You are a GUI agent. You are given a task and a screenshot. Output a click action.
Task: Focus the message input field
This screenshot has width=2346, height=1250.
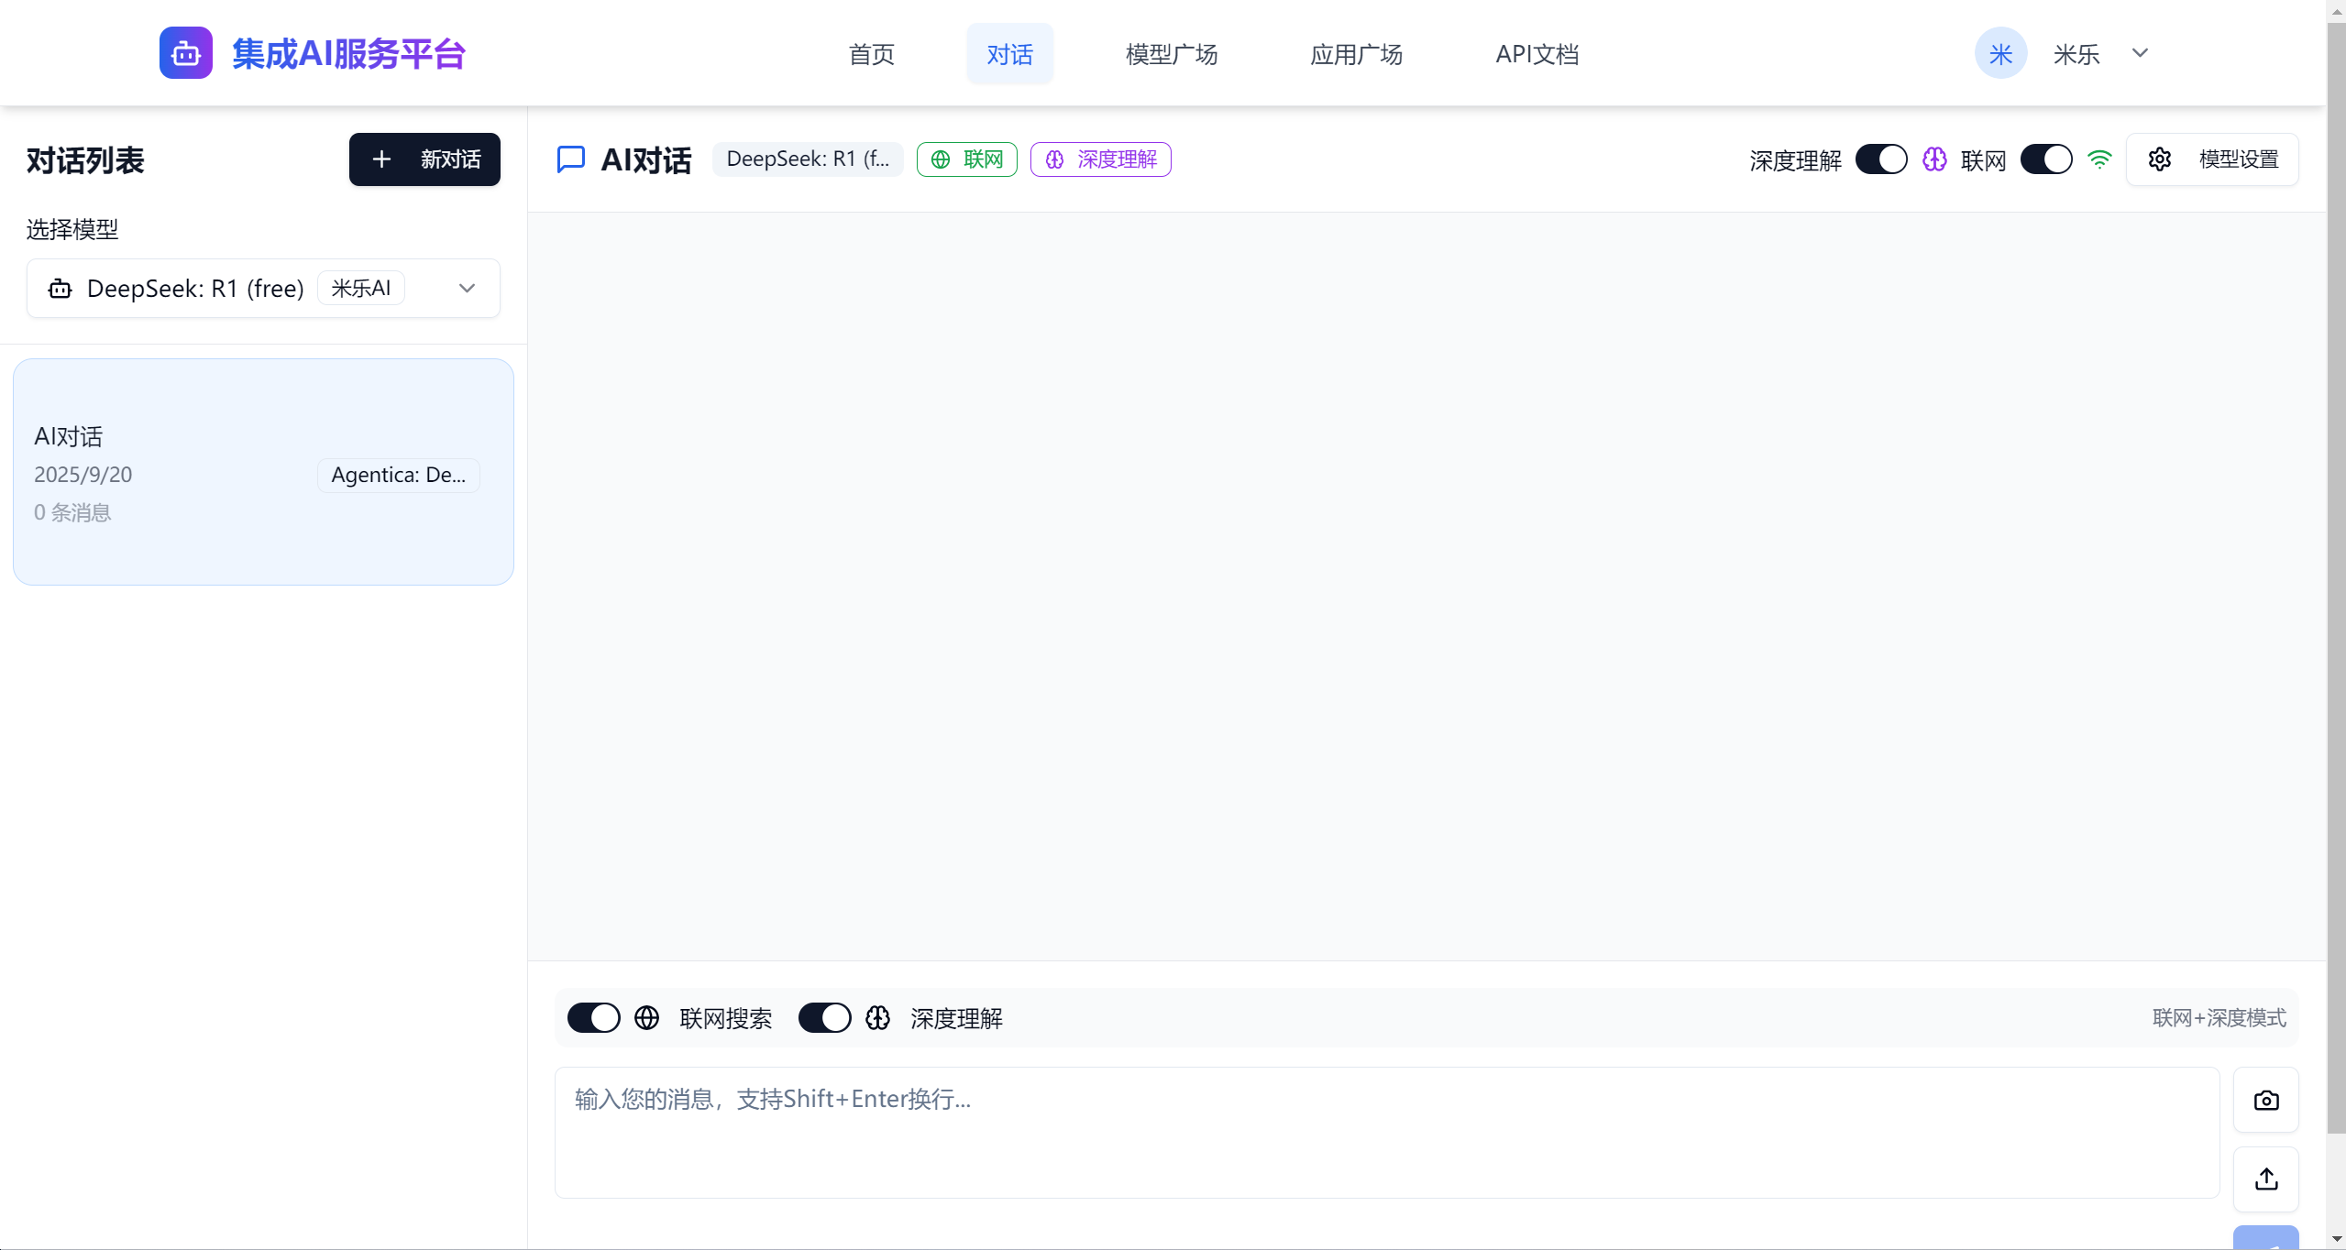click(1387, 1133)
